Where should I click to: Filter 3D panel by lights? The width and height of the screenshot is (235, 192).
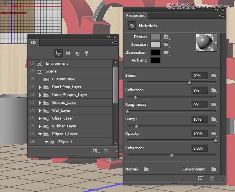(87, 53)
